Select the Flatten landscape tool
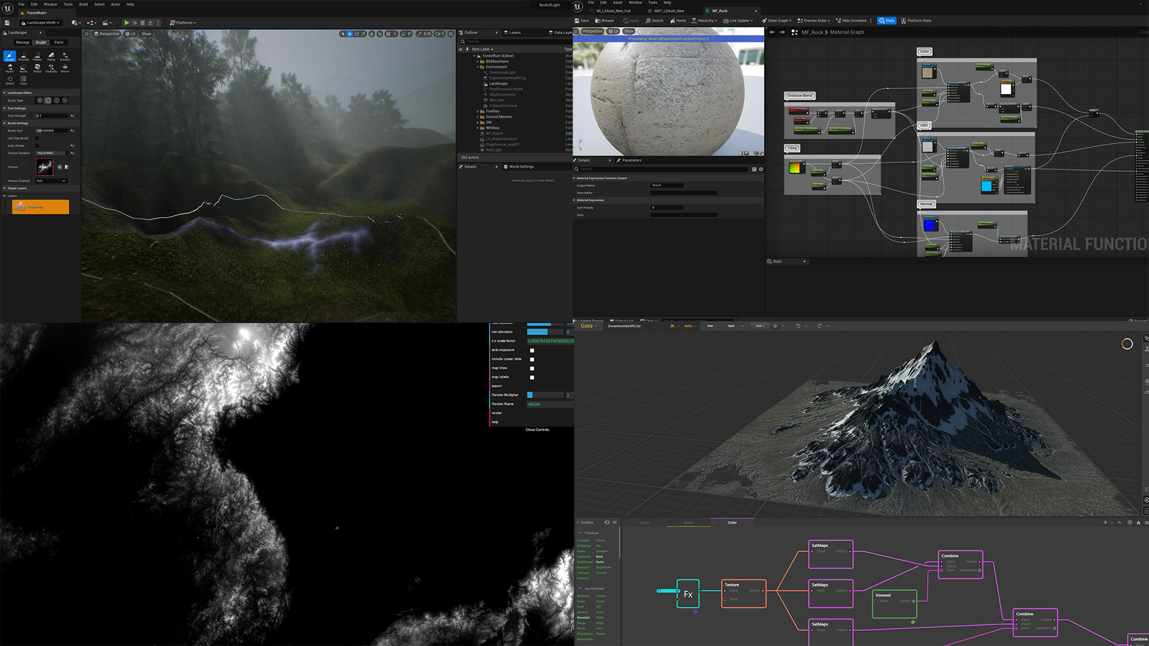 pos(37,56)
